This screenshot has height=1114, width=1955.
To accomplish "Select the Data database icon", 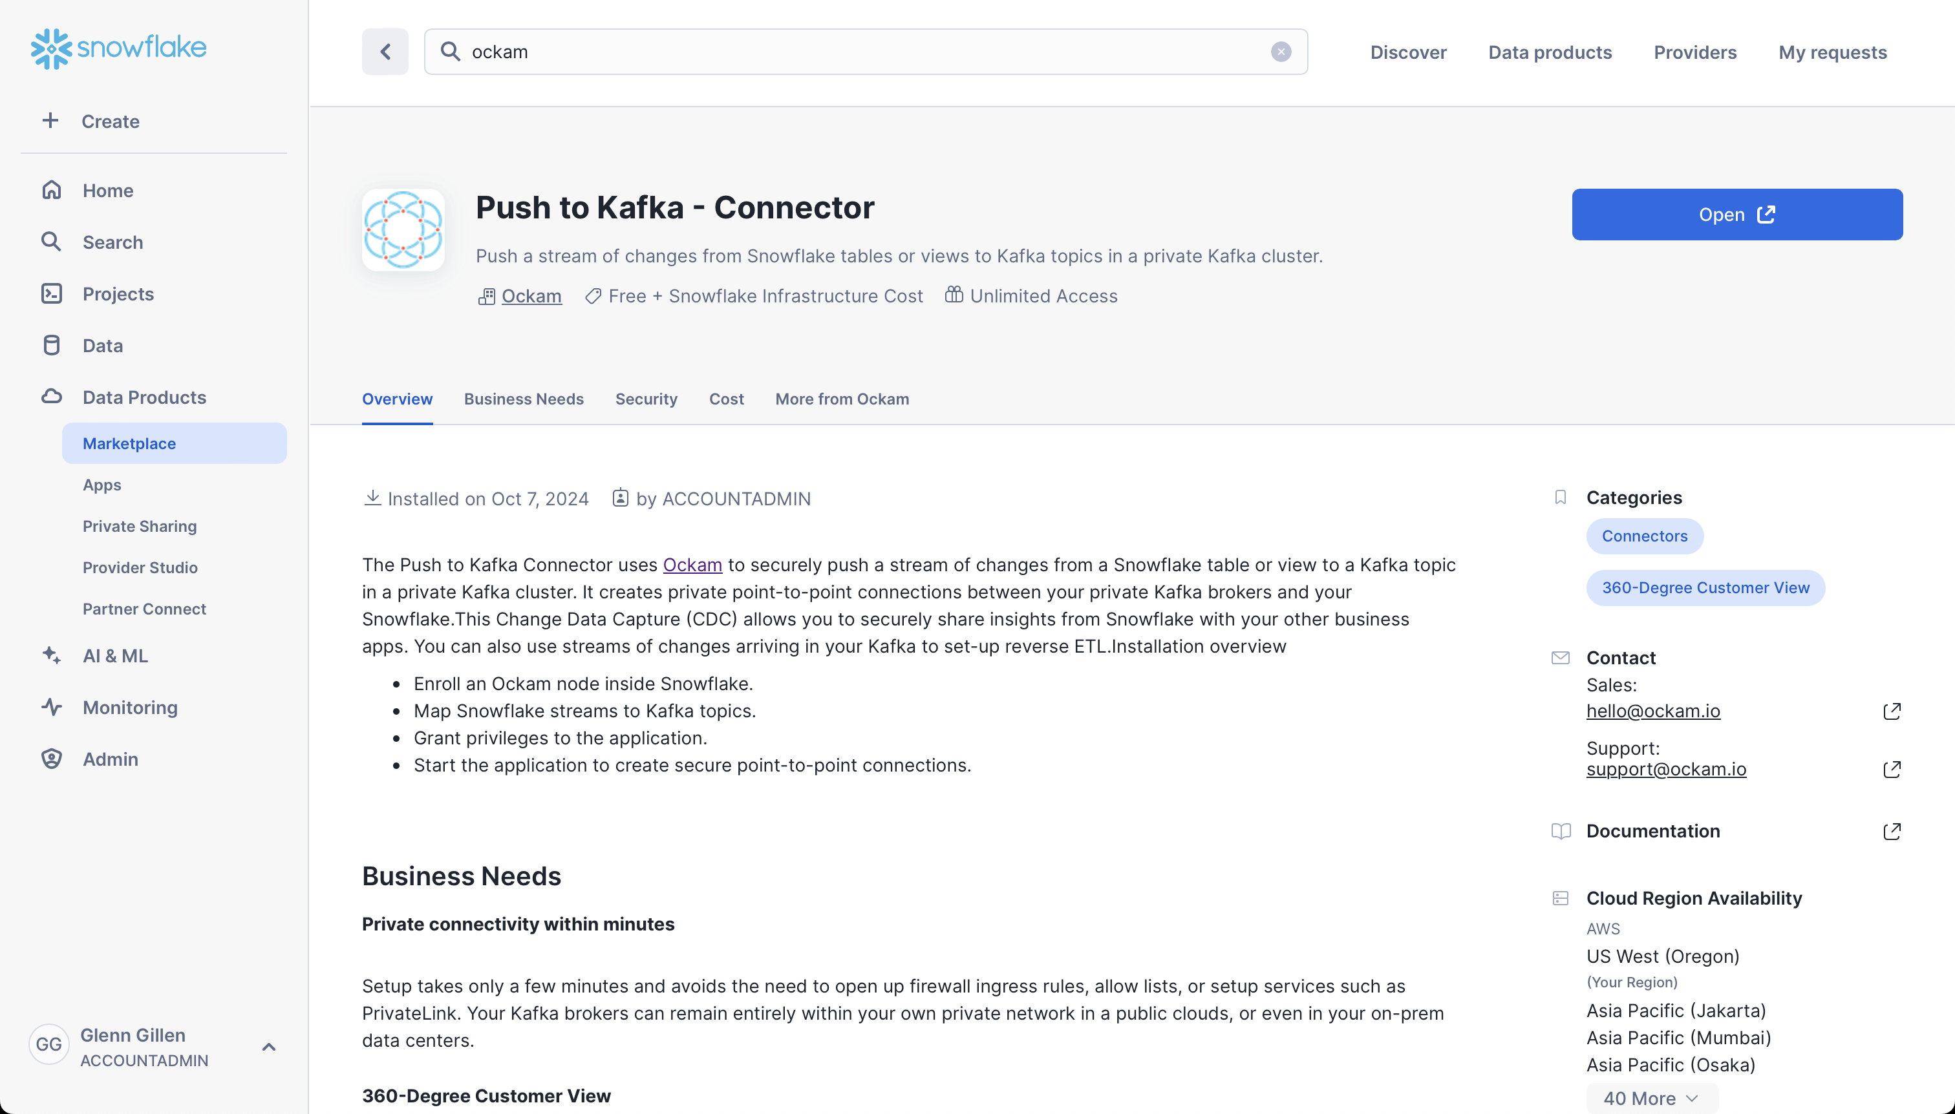I will 51,346.
